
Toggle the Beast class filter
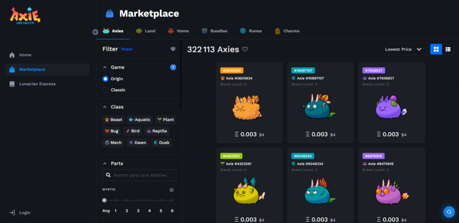pos(114,120)
